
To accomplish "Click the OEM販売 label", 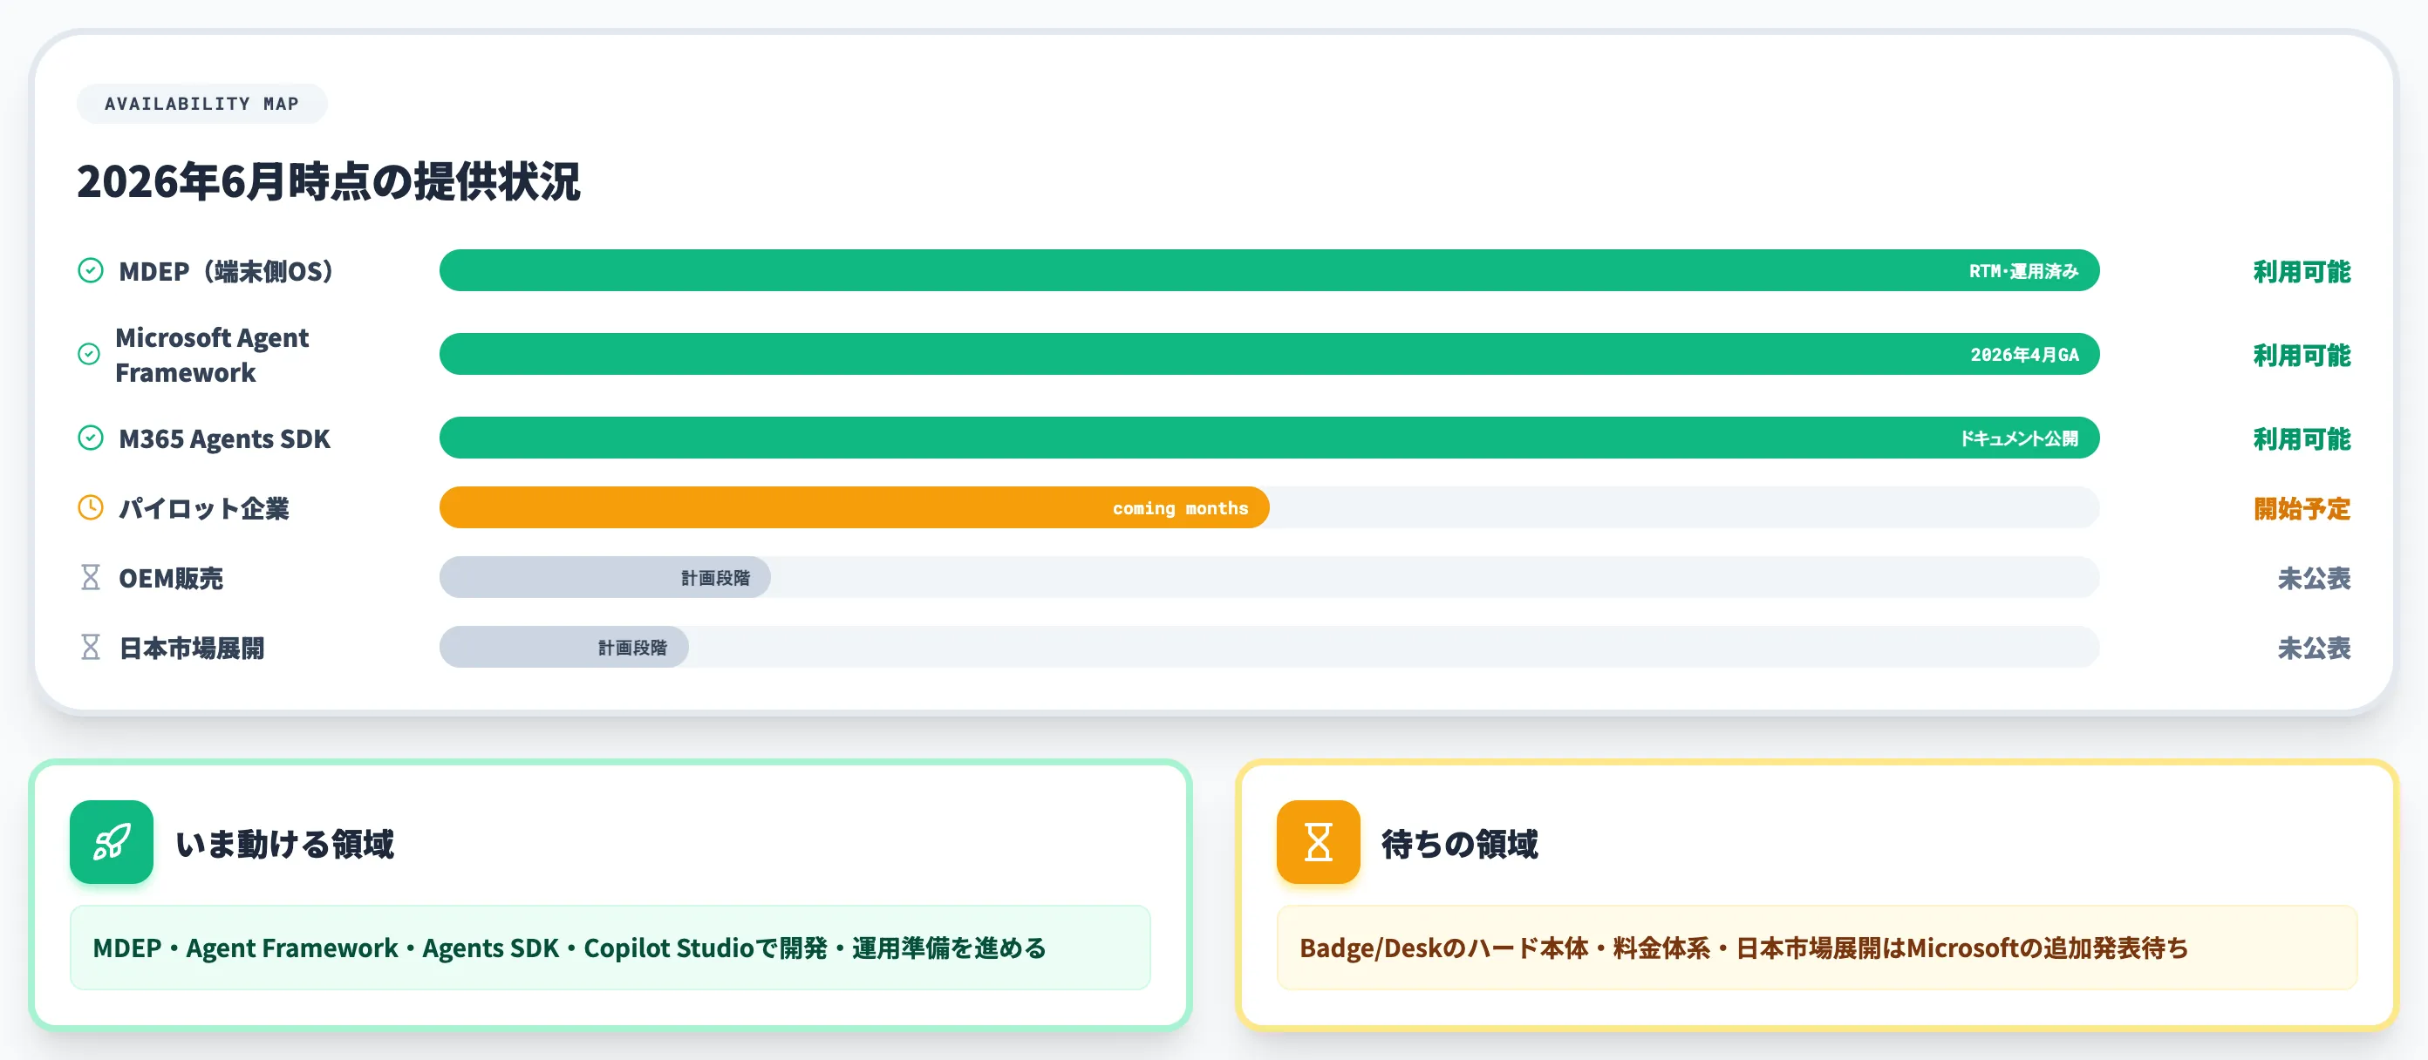I will (171, 579).
